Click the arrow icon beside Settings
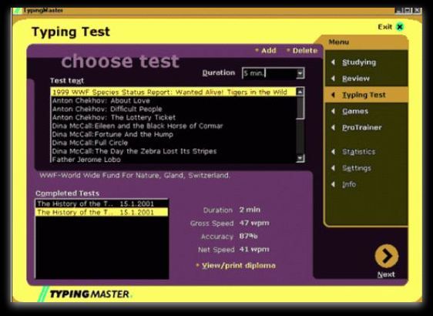 [334, 168]
